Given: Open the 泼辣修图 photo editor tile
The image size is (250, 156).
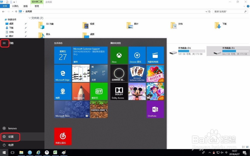Looking at the screenshot, I should (x=119, y=73).
